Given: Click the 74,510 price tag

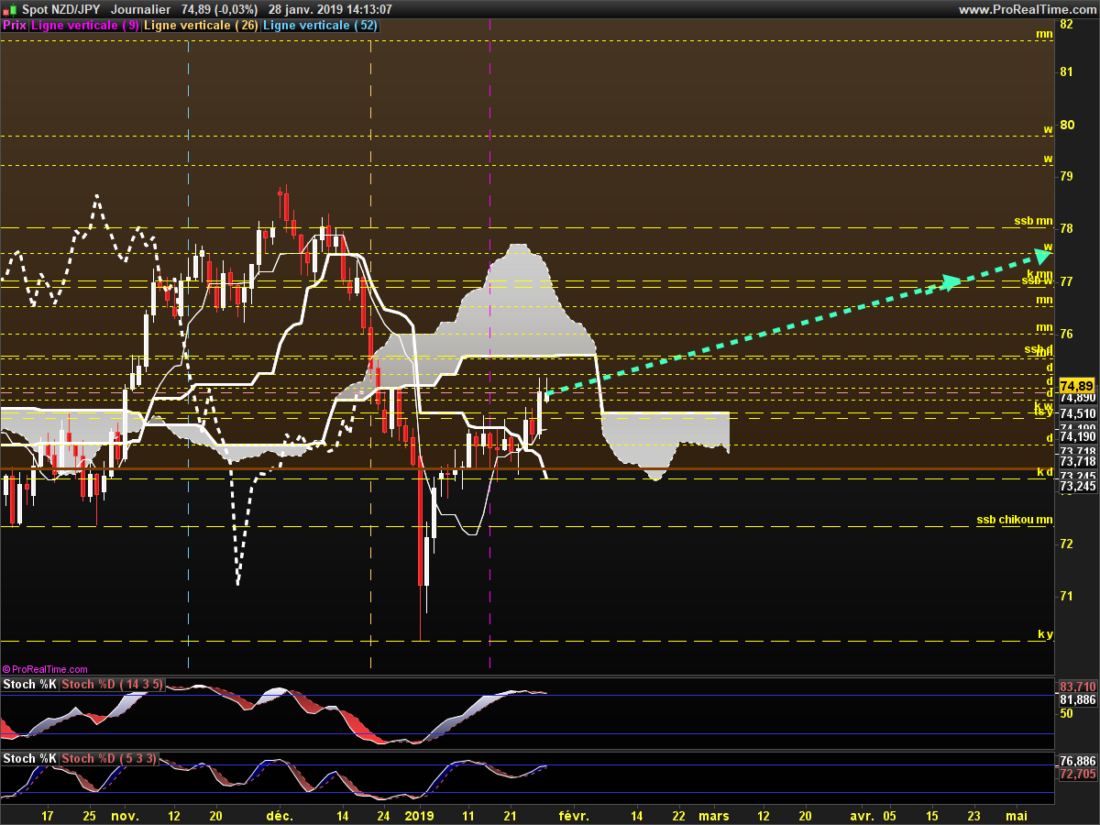Looking at the screenshot, I should (1077, 413).
